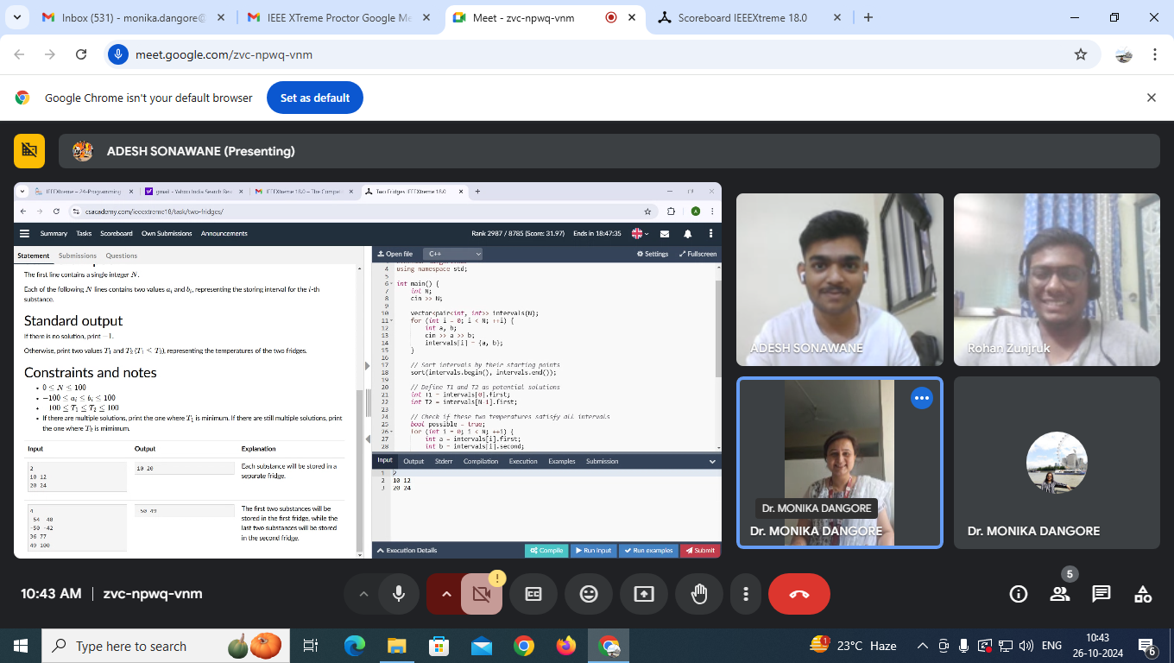This screenshot has height=663, width=1174.
Task: Toggle the microphone in Meet controls
Action: point(399,594)
